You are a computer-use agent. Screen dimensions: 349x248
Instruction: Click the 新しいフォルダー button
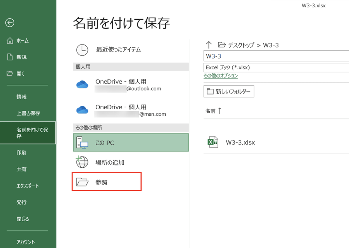[x=229, y=91]
